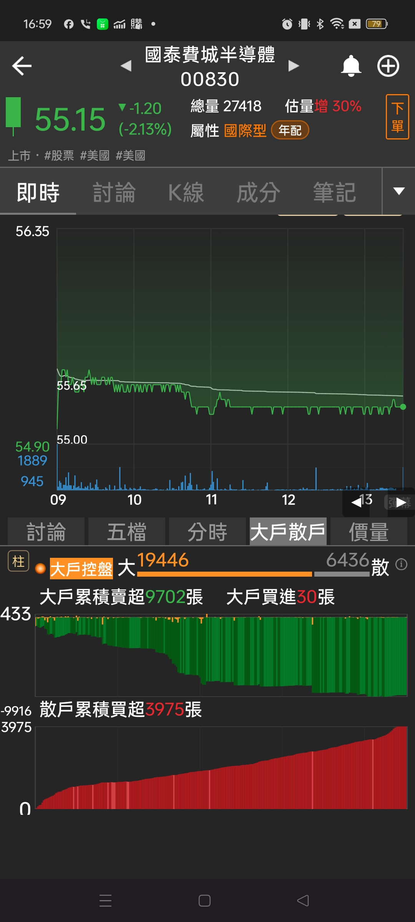This screenshot has height=922, width=415.
Task: Select the 五檔 sub-tab
Action: 127,532
